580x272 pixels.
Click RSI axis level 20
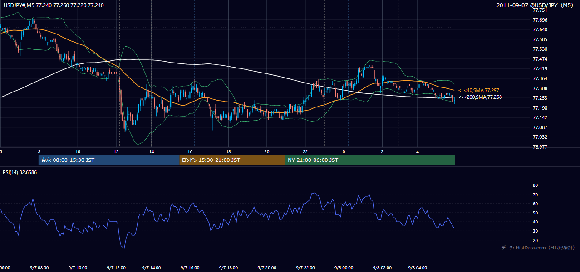[535, 240]
